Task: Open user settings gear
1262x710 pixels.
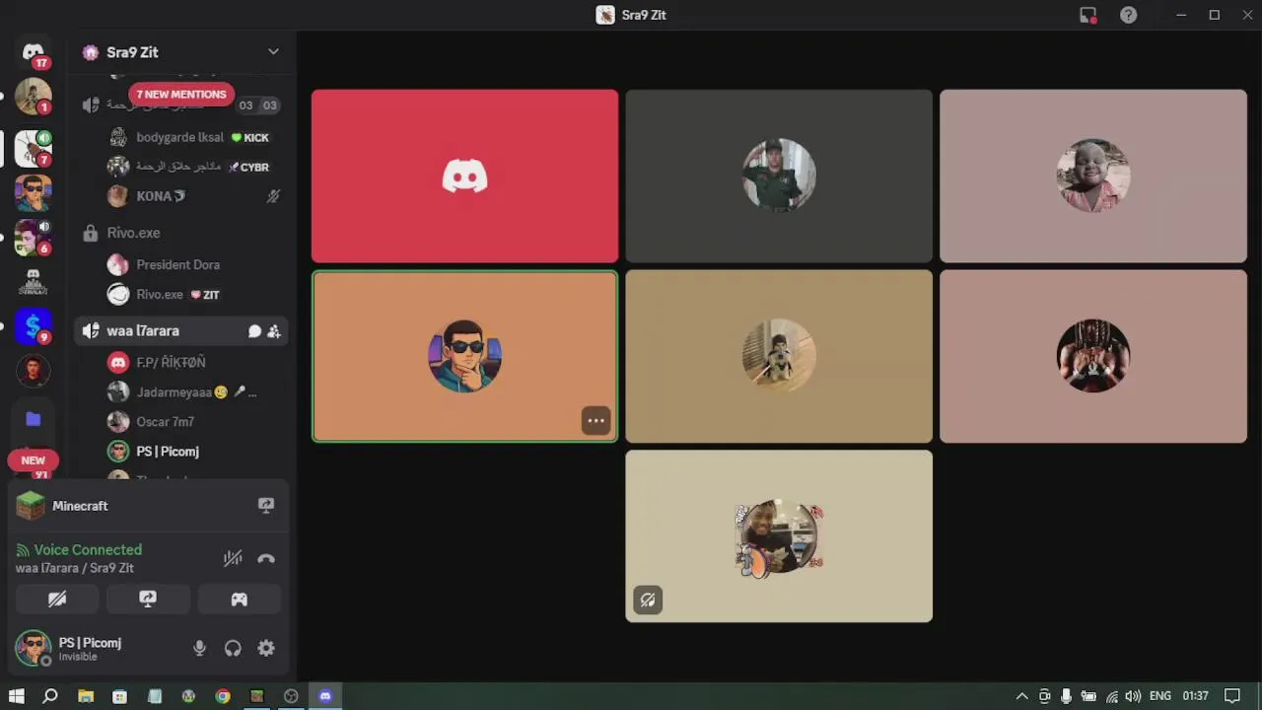Action: point(266,648)
